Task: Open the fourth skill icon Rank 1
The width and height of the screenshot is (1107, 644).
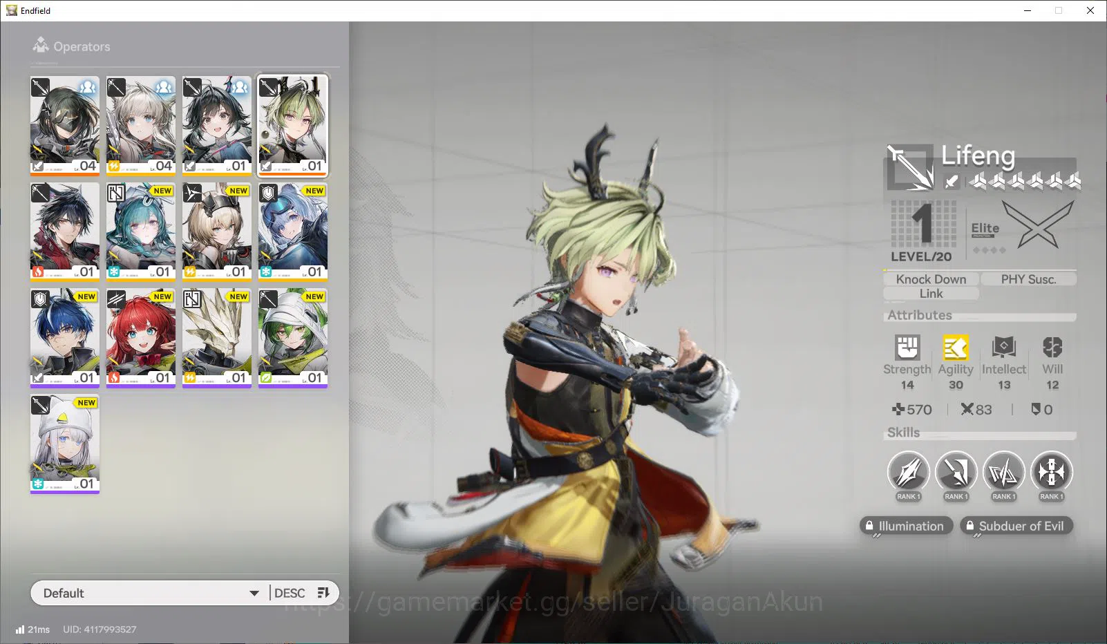Action: [1051, 473]
